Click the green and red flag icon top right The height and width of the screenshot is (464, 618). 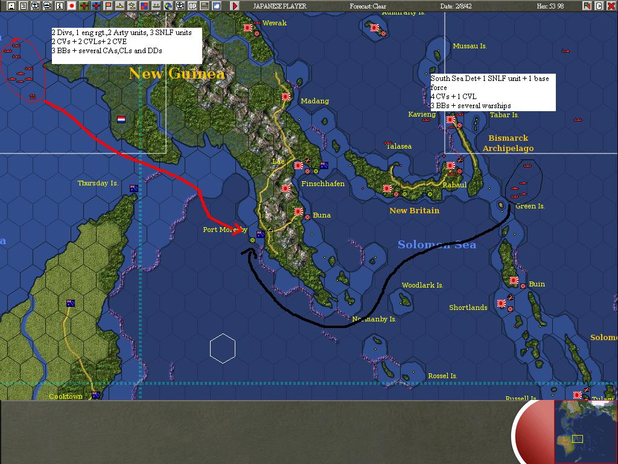pos(587,6)
